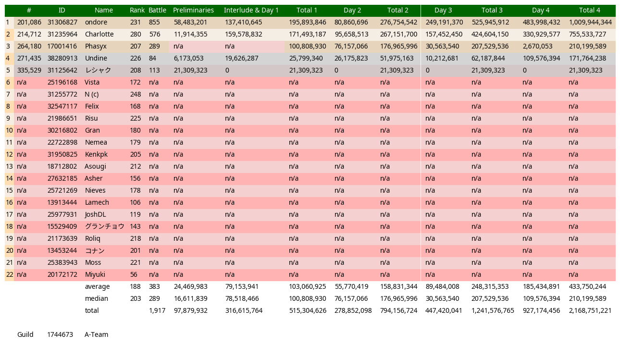Select the Lamech name cell
620x346 pixels.
pos(97,202)
